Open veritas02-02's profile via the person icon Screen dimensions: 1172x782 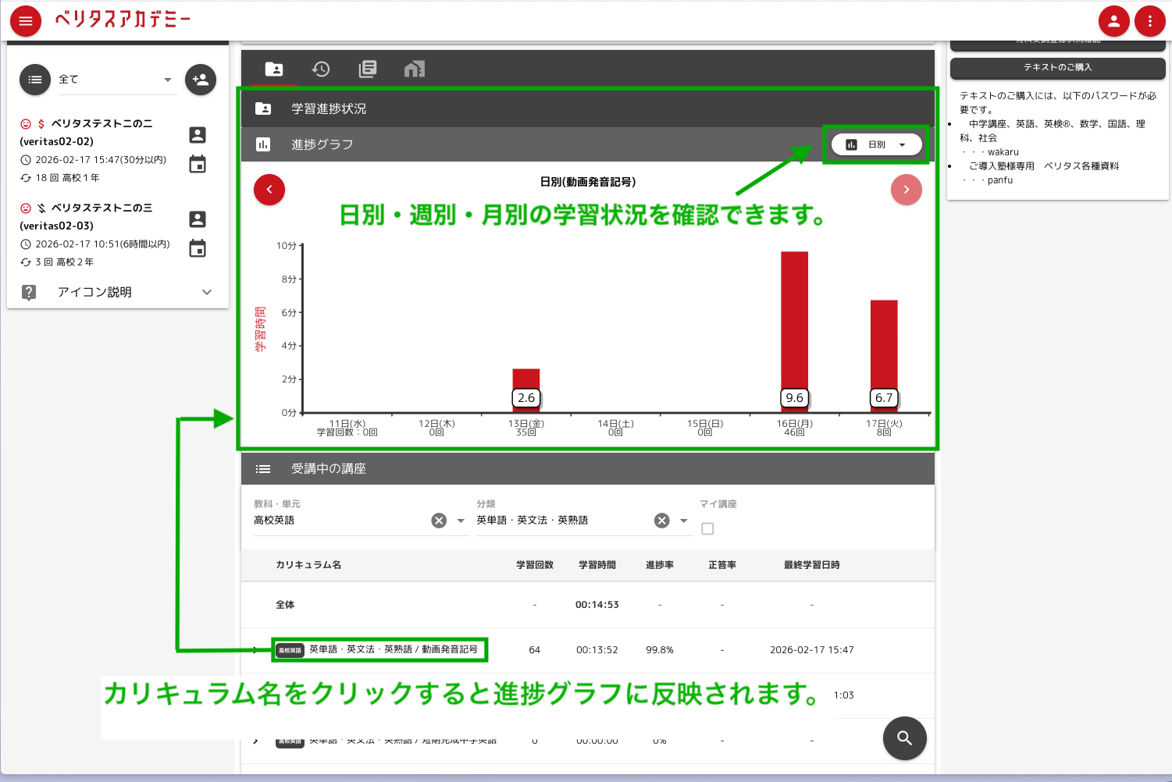pos(198,134)
